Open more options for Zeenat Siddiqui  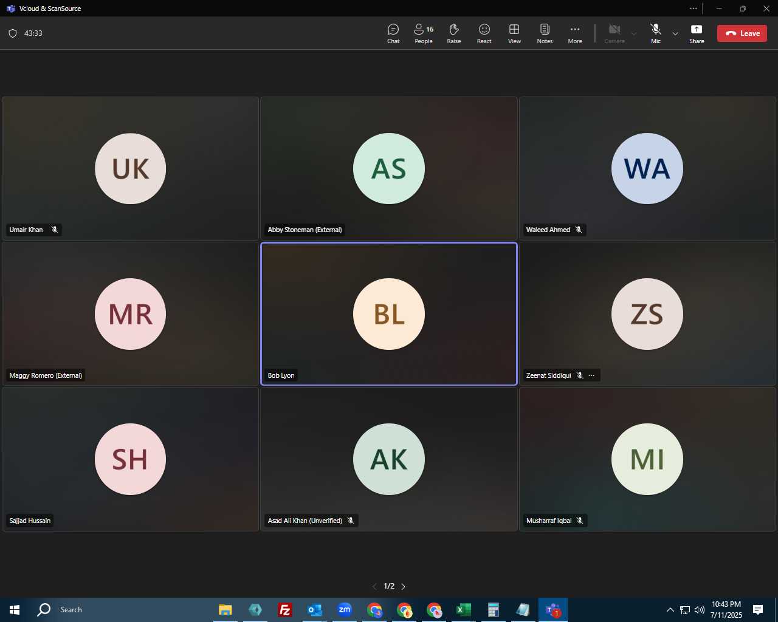click(x=591, y=375)
